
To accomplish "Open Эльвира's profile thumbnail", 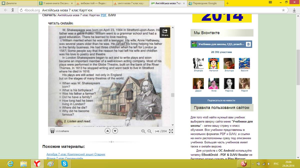I will coord(198,64).
